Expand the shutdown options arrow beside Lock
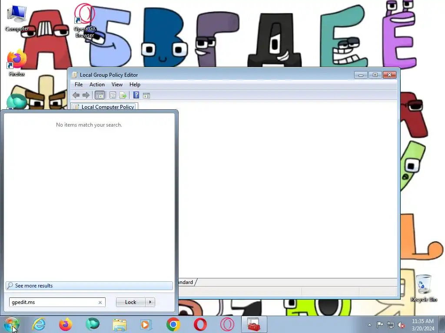The height and width of the screenshot is (333, 445). (x=150, y=302)
